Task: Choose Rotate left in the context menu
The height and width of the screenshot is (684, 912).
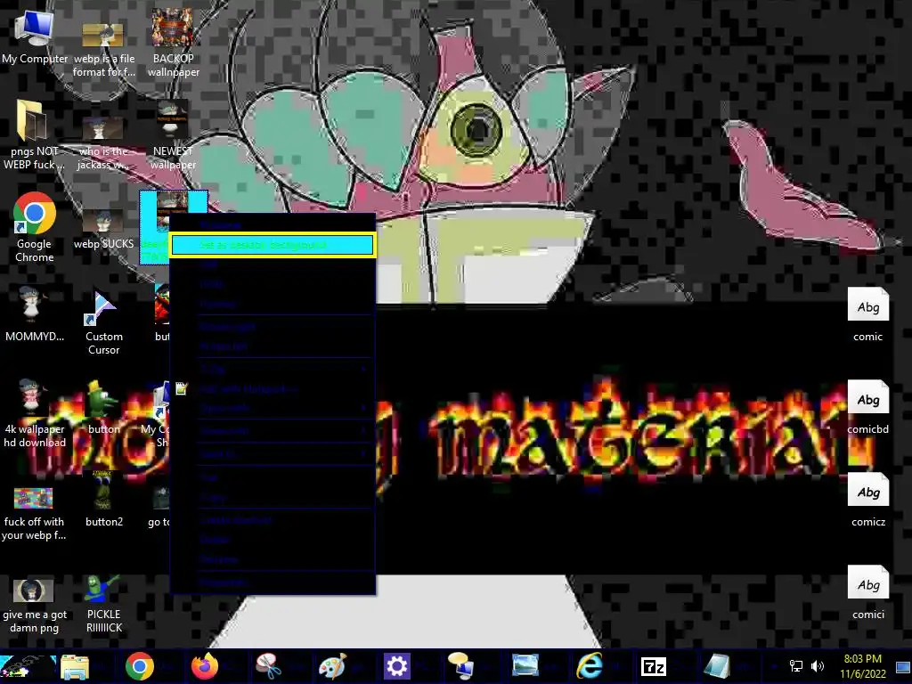Action: (x=273, y=346)
